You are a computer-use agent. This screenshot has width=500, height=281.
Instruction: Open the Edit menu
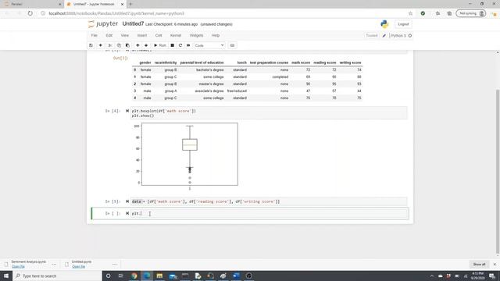click(x=109, y=35)
